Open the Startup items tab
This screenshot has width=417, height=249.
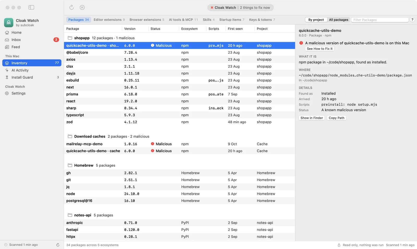(x=232, y=20)
